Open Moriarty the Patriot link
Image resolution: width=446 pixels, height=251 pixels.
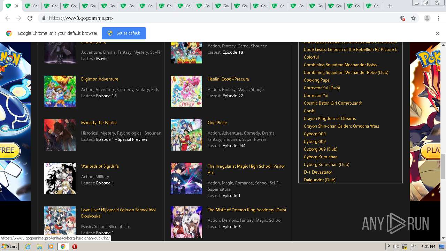click(99, 123)
